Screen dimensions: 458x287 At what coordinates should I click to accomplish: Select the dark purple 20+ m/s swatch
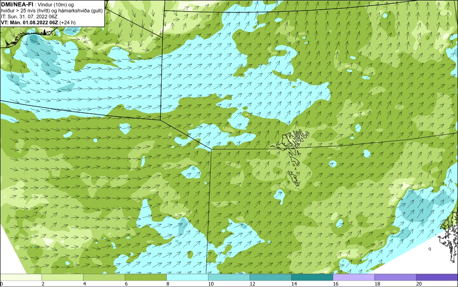(437, 277)
